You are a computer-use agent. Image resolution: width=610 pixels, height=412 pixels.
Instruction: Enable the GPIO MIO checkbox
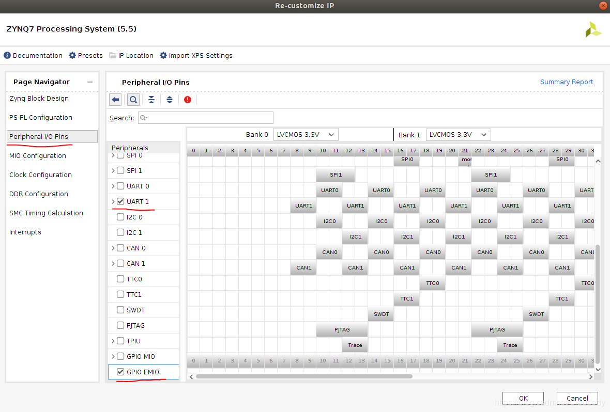(120, 356)
